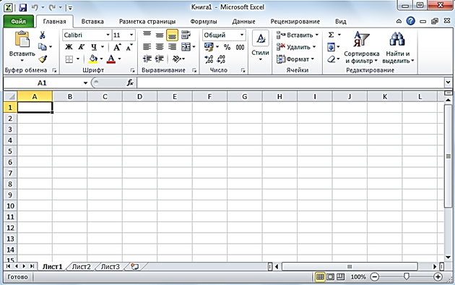Apply red font color A

point(111,59)
